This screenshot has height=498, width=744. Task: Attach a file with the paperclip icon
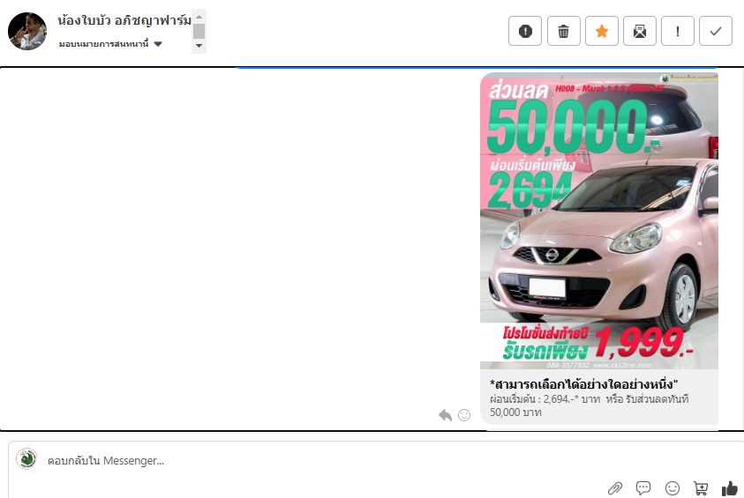[615, 488]
